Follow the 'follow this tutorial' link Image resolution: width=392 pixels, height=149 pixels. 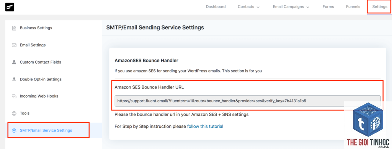pyautogui.click(x=205, y=127)
